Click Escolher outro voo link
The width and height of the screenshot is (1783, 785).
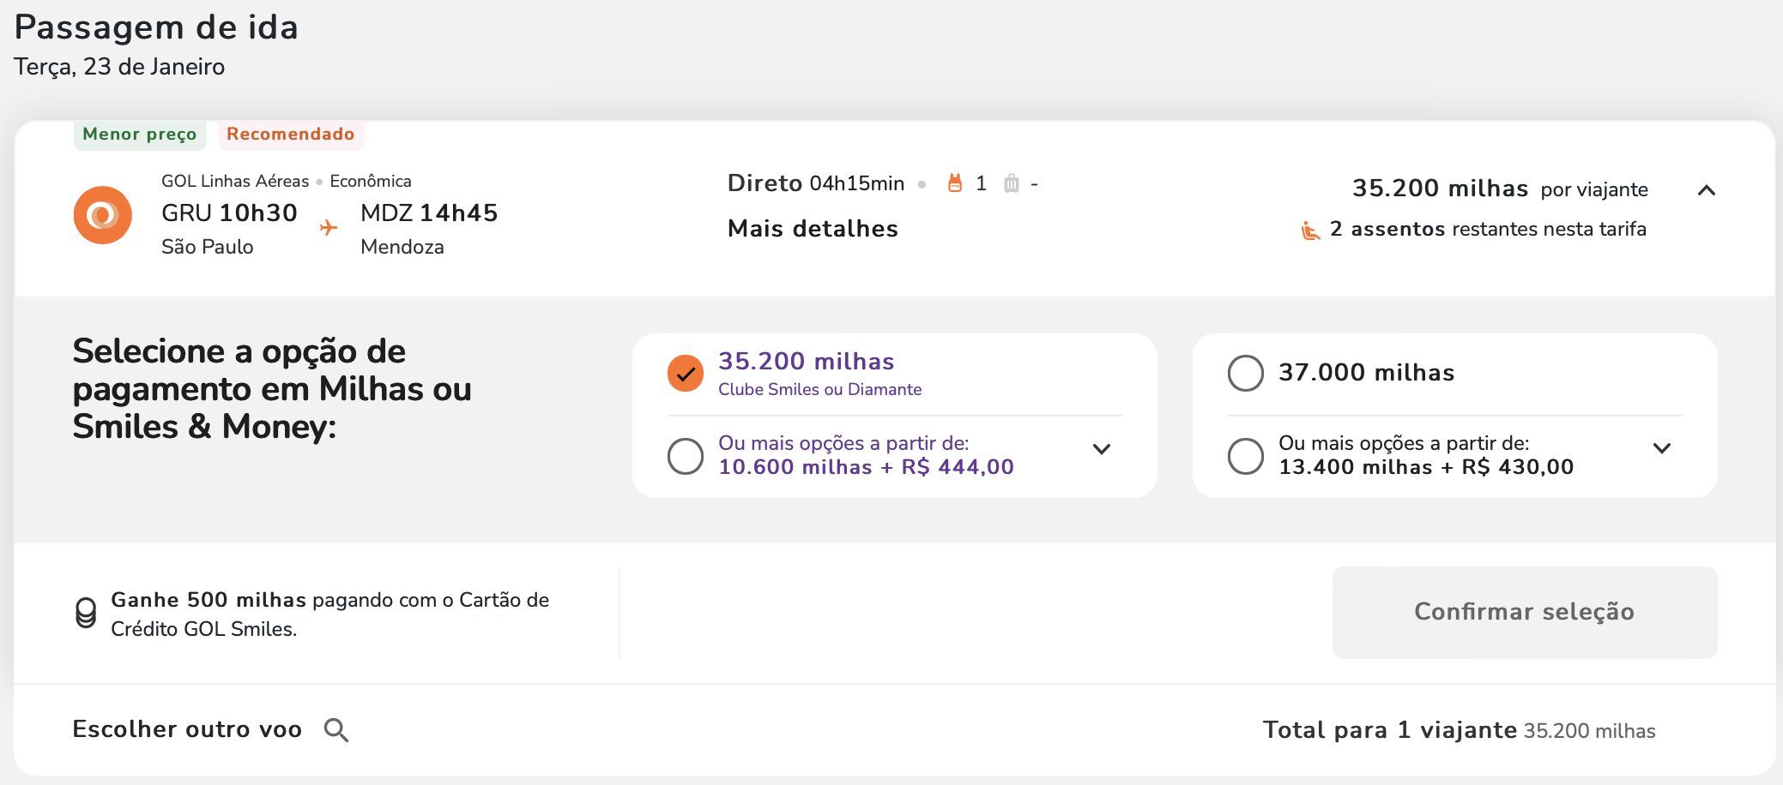coord(187,729)
